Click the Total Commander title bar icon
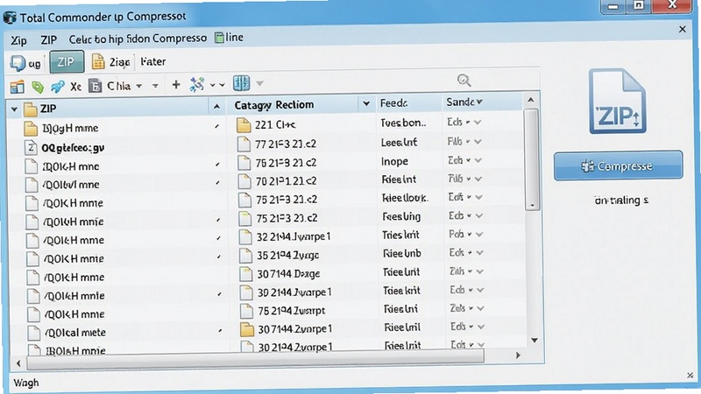The width and height of the screenshot is (701, 394). click(x=10, y=18)
